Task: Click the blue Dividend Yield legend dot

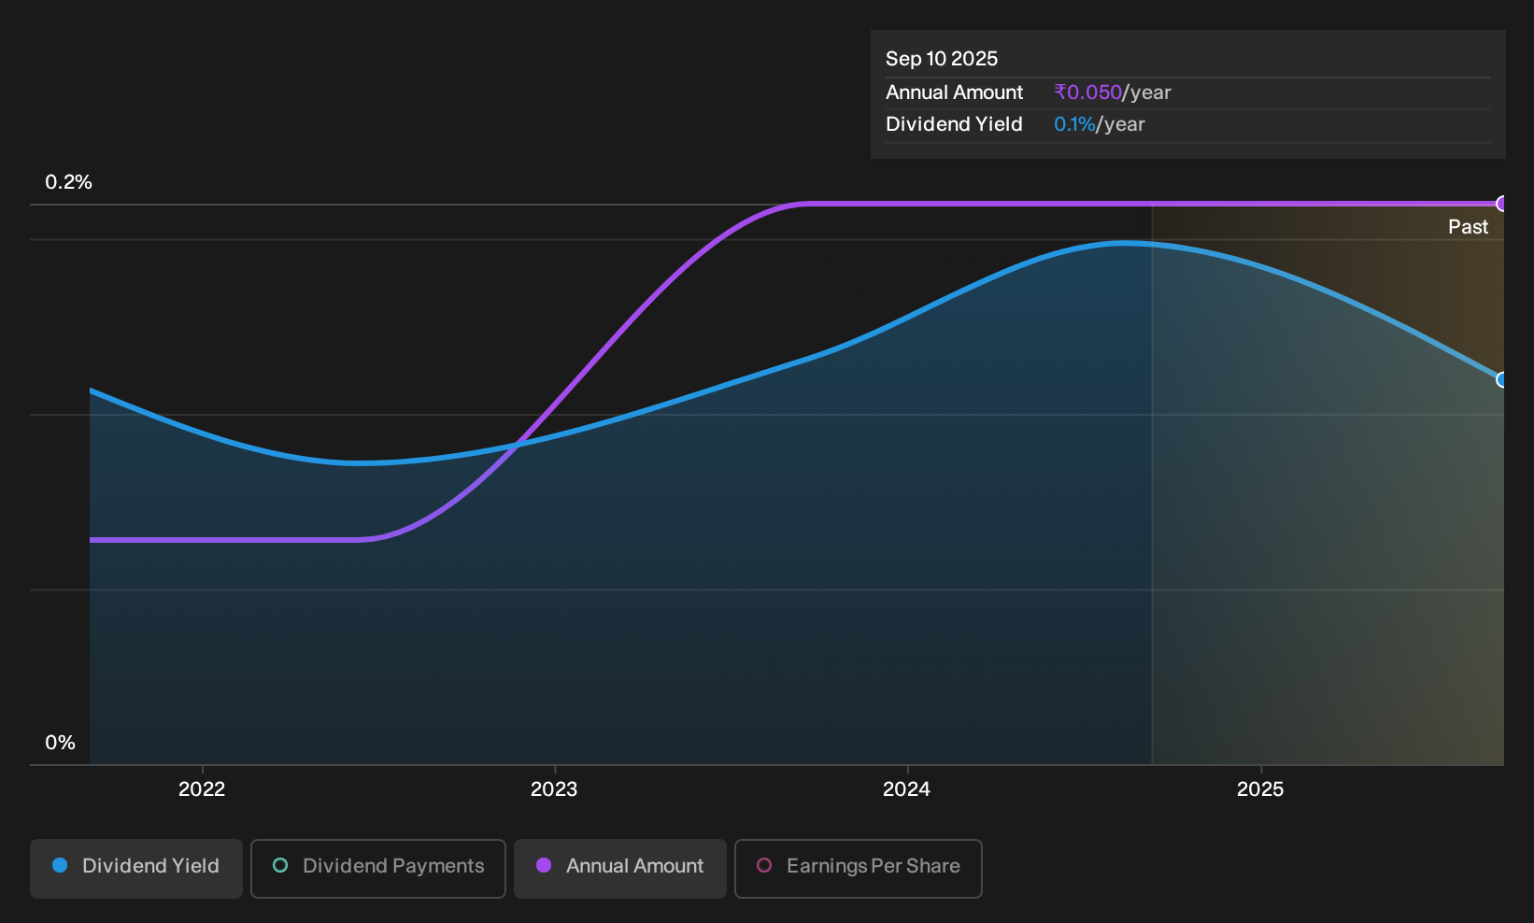Action: click(x=60, y=865)
